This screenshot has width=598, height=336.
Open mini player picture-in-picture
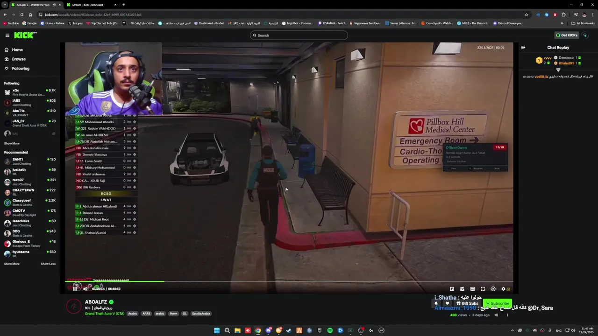[452, 289]
